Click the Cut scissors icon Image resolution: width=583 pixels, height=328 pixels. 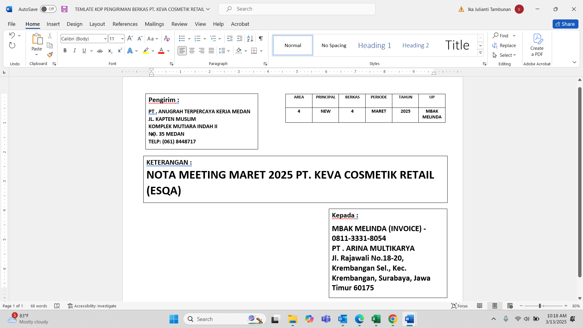click(x=50, y=36)
